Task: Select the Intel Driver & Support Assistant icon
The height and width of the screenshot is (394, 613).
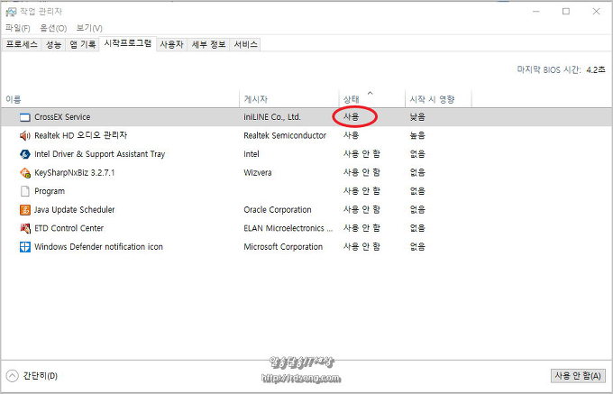Action: click(25, 154)
